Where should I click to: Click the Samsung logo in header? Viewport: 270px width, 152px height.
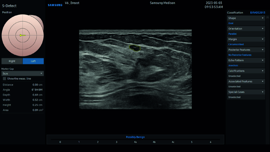click(55, 5)
